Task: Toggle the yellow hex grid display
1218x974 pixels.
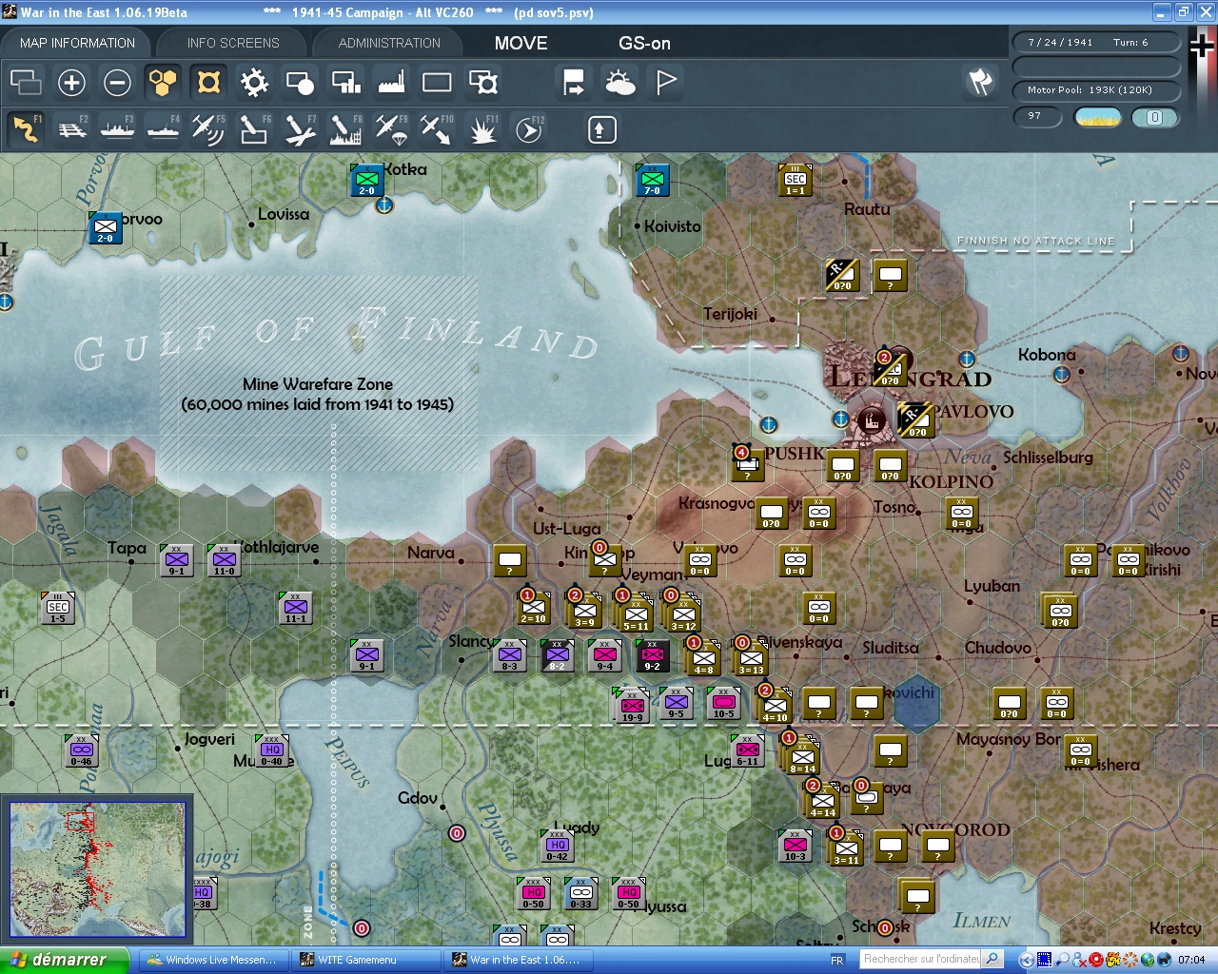Action: [163, 83]
